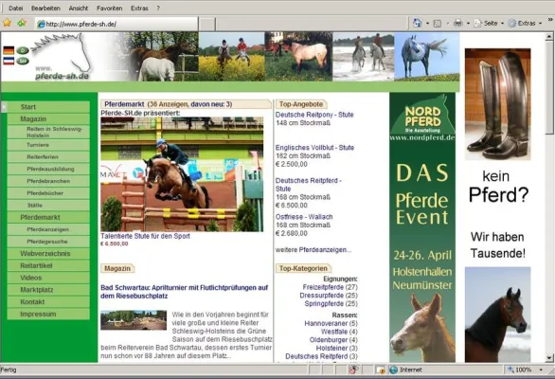
Task: Open the Ansicht menu
Action: pyautogui.click(x=79, y=9)
